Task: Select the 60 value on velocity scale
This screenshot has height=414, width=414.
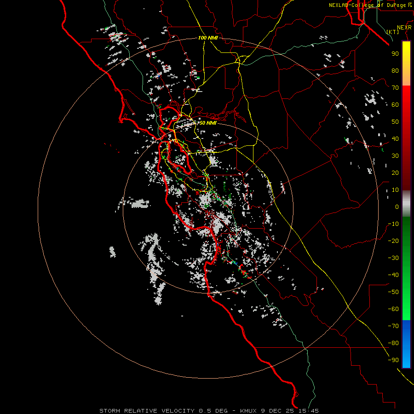Action: (x=395, y=104)
